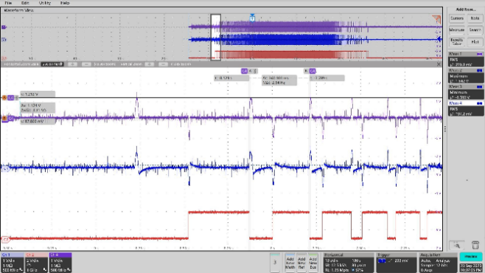Select the Meas 1 RMS badge
Image resolution: width=485 pixels, height=273 pixels.
click(466, 60)
